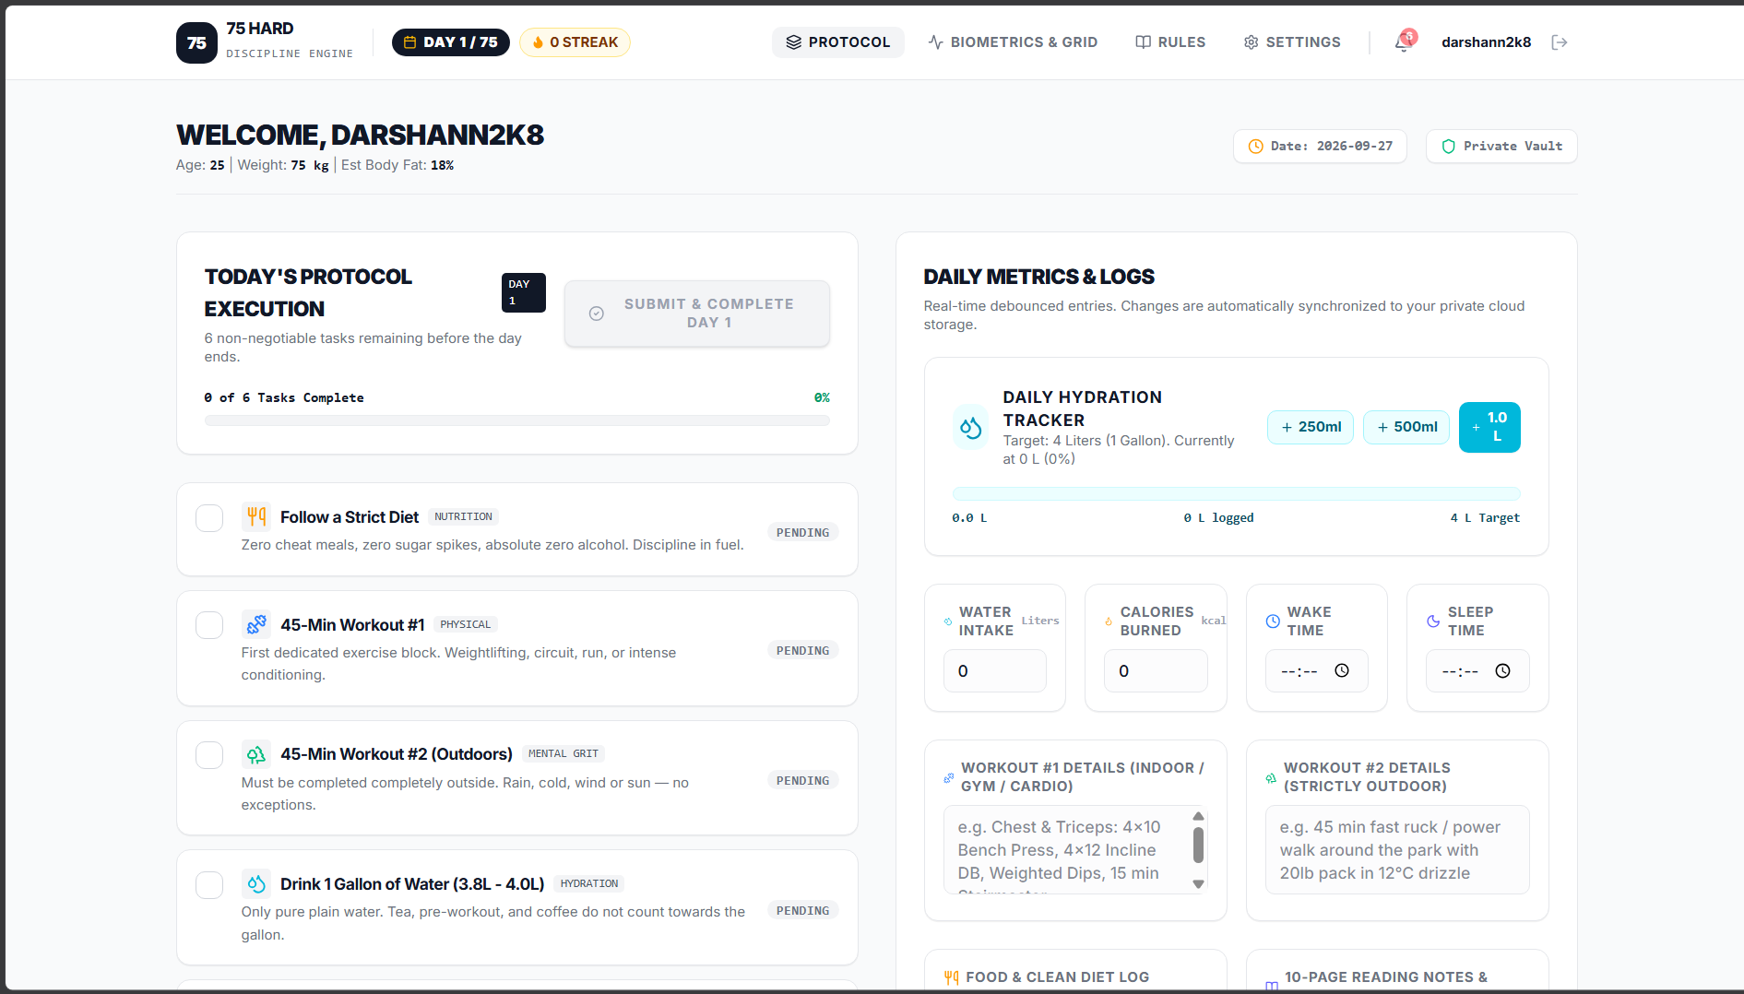
Task: Click the flame icon in streak badge
Action: click(x=538, y=42)
